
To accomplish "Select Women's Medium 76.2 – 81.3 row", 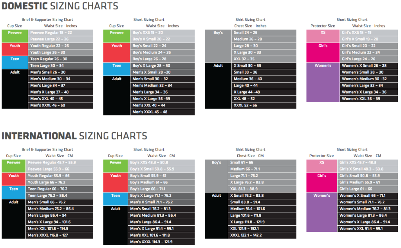I will click(x=367, y=209).
